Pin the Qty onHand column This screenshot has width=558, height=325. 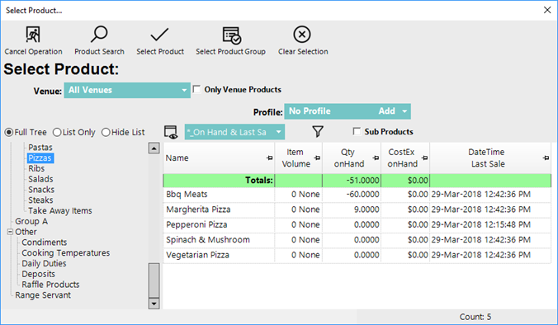376,158
